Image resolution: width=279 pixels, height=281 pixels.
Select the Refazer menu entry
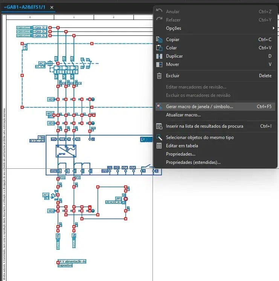(173, 20)
